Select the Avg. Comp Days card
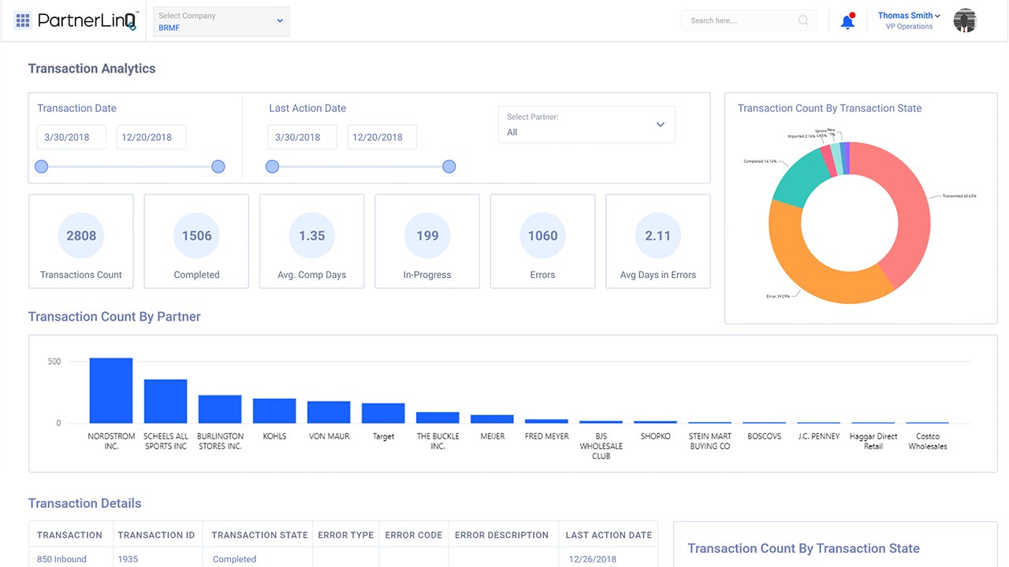The height and width of the screenshot is (567, 1009). click(x=312, y=242)
